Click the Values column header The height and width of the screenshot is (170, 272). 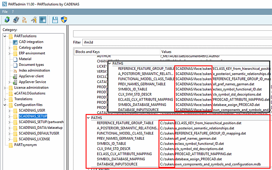point(166,52)
